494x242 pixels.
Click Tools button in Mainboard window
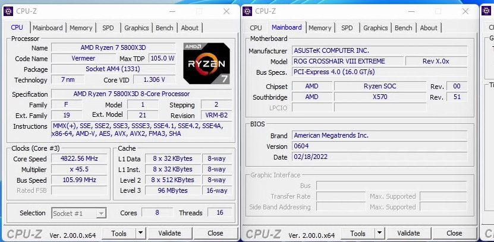click(x=358, y=233)
